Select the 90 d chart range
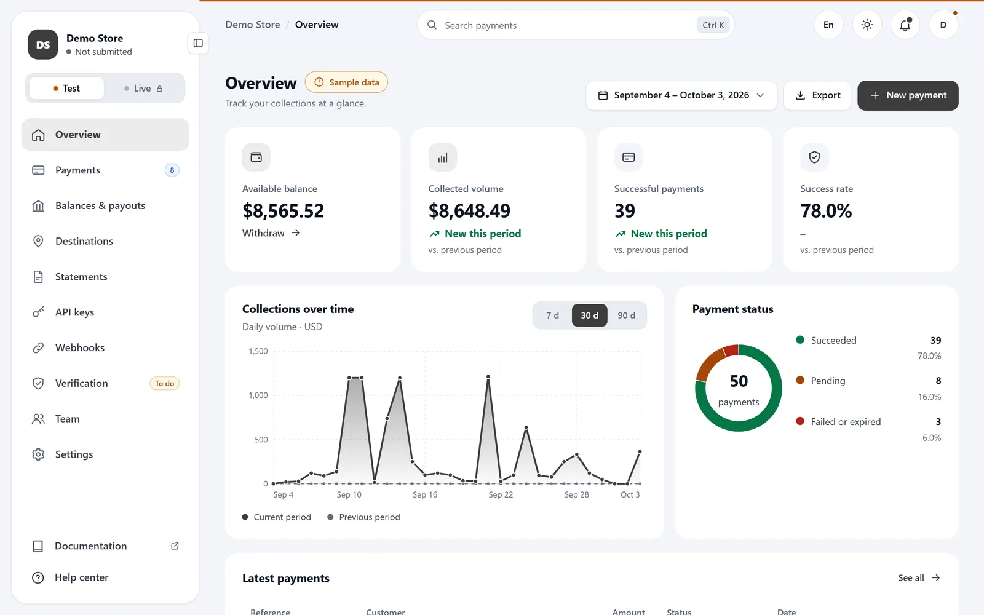The image size is (984, 615). (x=626, y=315)
